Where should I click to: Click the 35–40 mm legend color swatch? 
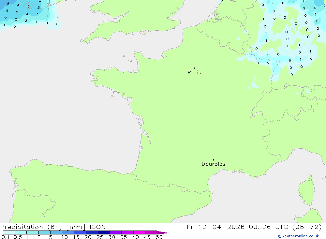(127, 232)
